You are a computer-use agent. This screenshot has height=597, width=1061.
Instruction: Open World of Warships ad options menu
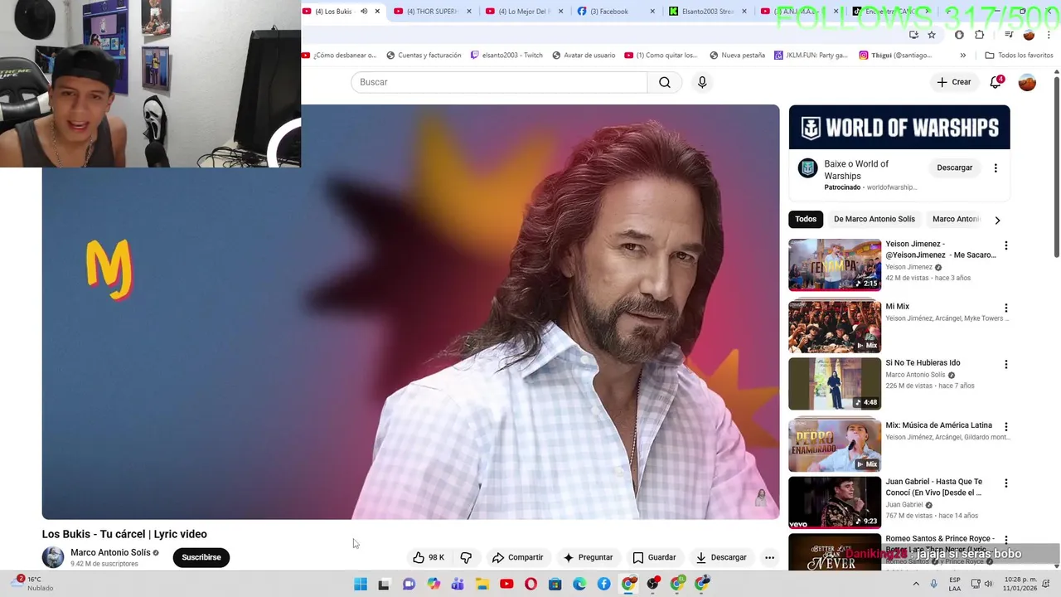[x=996, y=167]
